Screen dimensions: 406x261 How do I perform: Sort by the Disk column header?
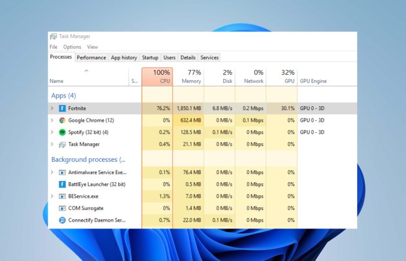pos(220,77)
